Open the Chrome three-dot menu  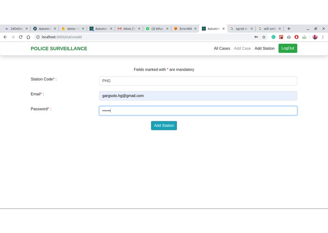pos(323,37)
